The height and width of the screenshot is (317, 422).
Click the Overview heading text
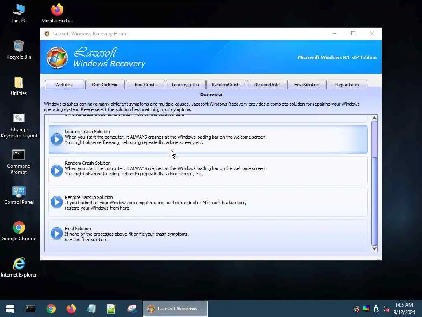pos(211,95)
